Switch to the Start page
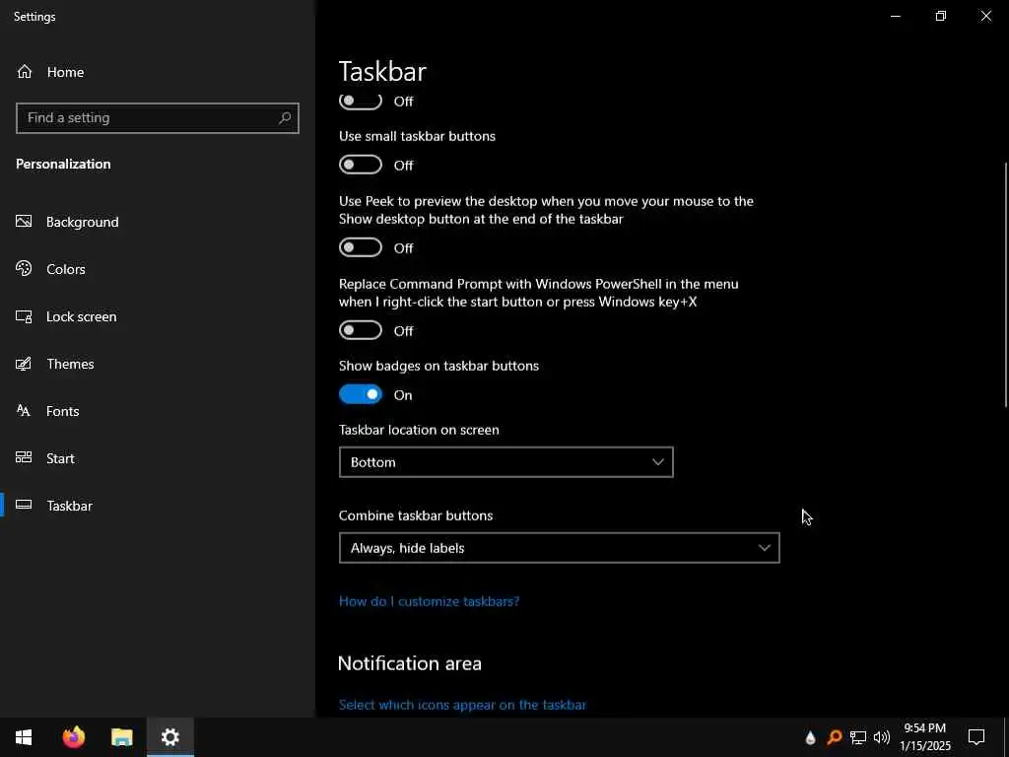The width and height of the screenshot is (1009, 757). tap(157, 457)
